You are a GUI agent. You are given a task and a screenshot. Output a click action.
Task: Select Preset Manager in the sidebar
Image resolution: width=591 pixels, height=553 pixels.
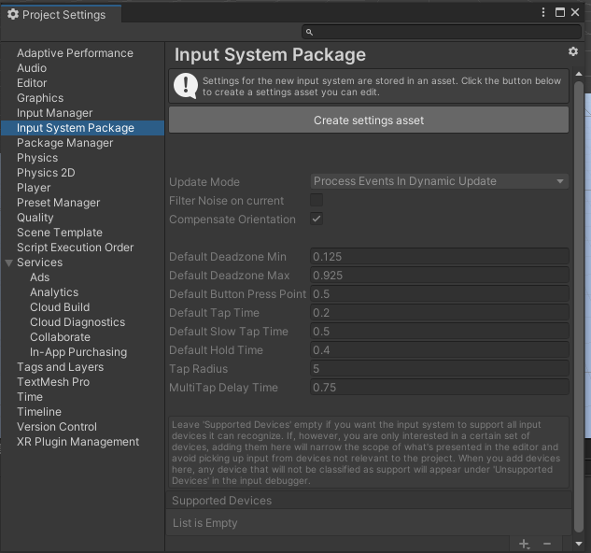click(59, 203)
